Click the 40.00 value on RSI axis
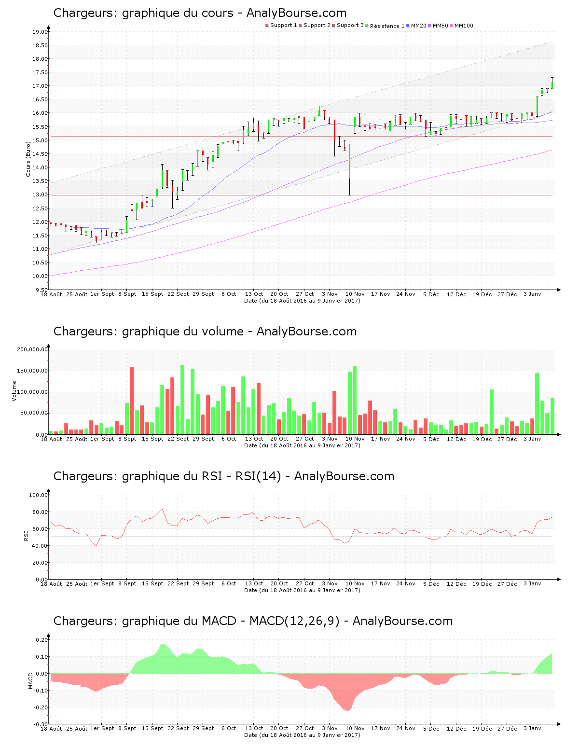This screenshot has height=748, width=579. pos(40,546)
